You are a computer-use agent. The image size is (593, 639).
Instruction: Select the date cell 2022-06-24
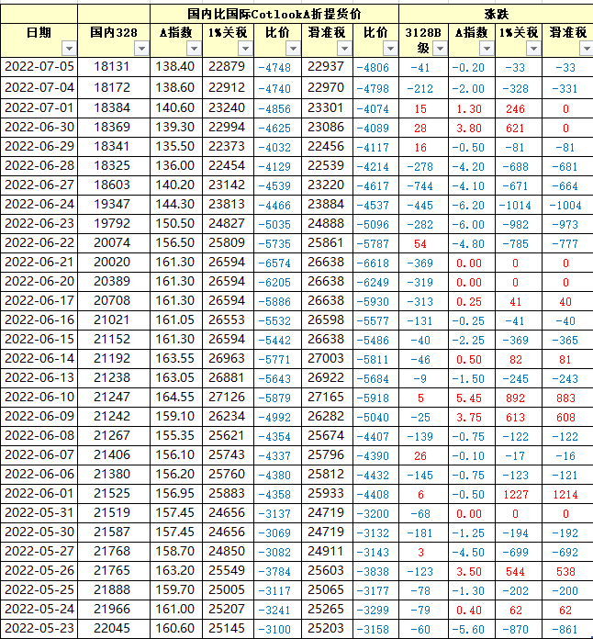39,204
